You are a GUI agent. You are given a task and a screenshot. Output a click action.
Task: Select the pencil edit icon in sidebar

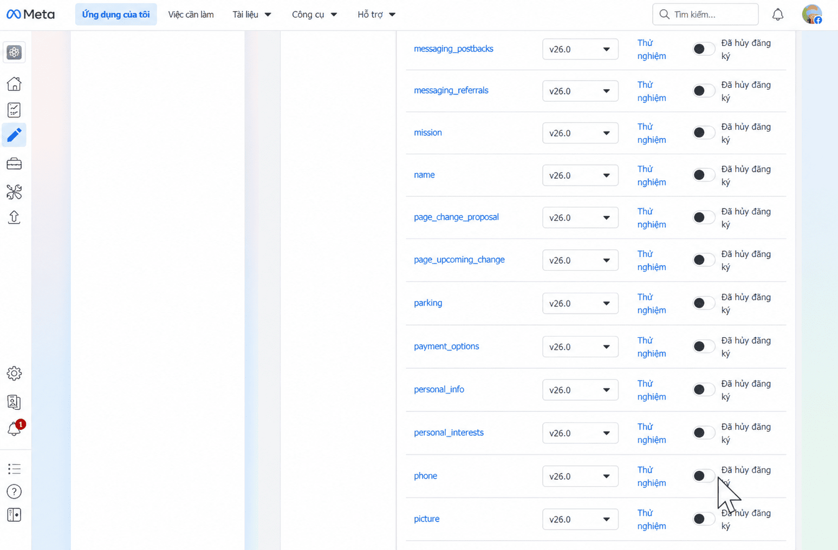[x=14, y=135]
